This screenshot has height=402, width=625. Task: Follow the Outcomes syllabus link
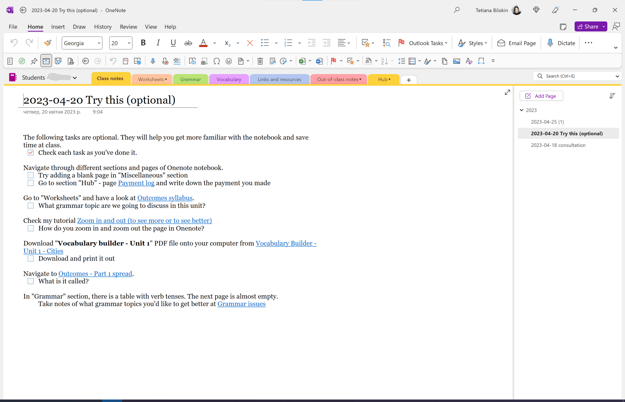(165, 198)
